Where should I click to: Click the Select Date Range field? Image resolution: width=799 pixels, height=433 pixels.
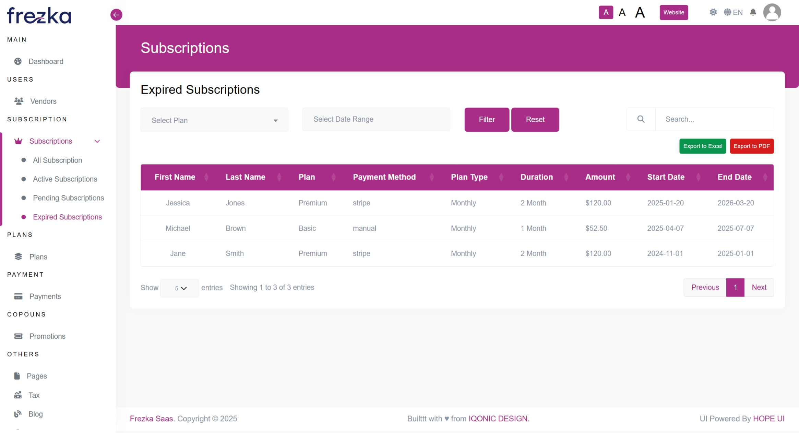(376, 119)
